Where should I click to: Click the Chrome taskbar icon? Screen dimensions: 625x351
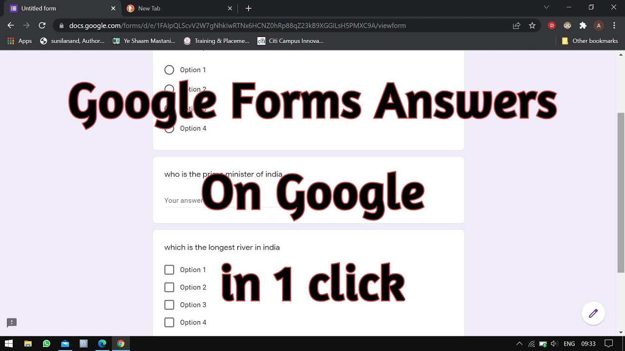(x=121, y=344)
